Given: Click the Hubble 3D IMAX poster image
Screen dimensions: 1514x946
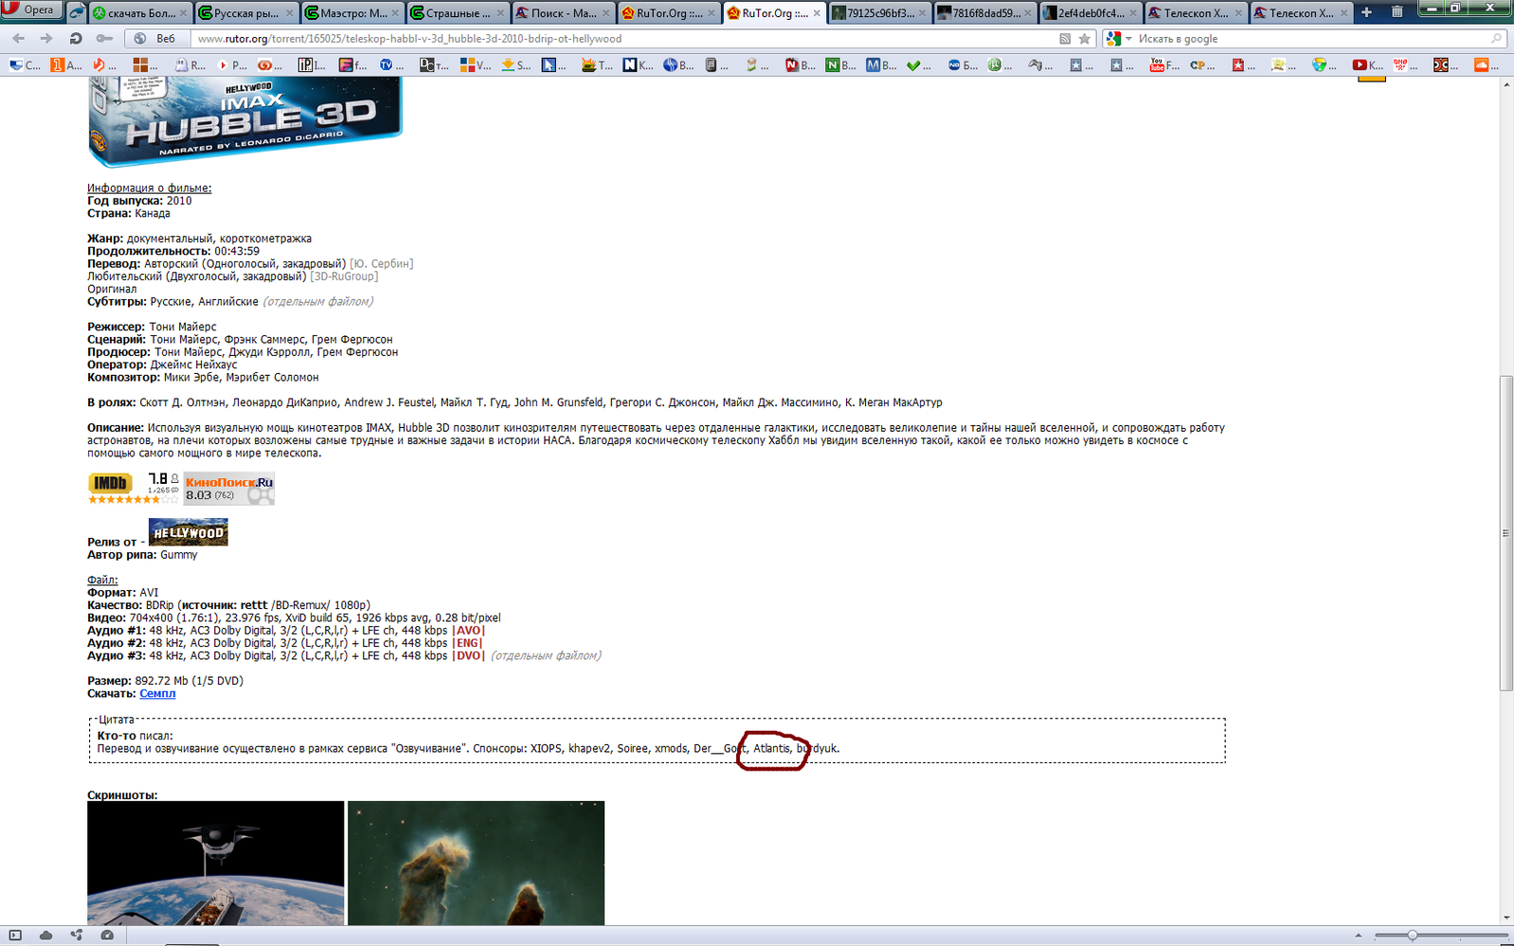Looking at the screenshot, I should pyautogui.click(x=245, y=121).
